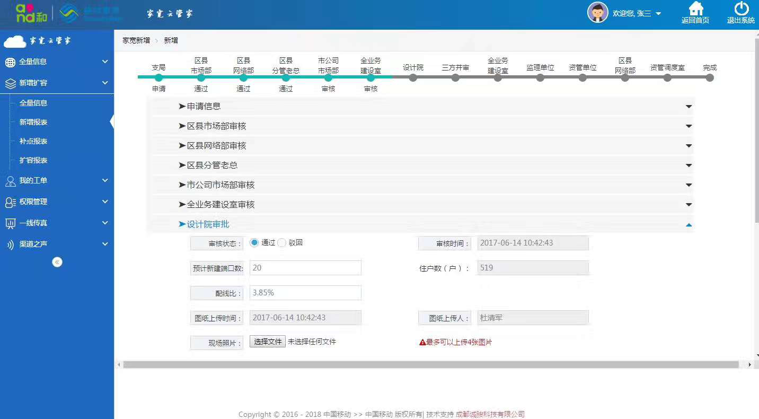Image resolution: width=759 pixels, height=419 pixels.
Task: Open 补点报表 submenu item
Action: click(x=33, y=141)
